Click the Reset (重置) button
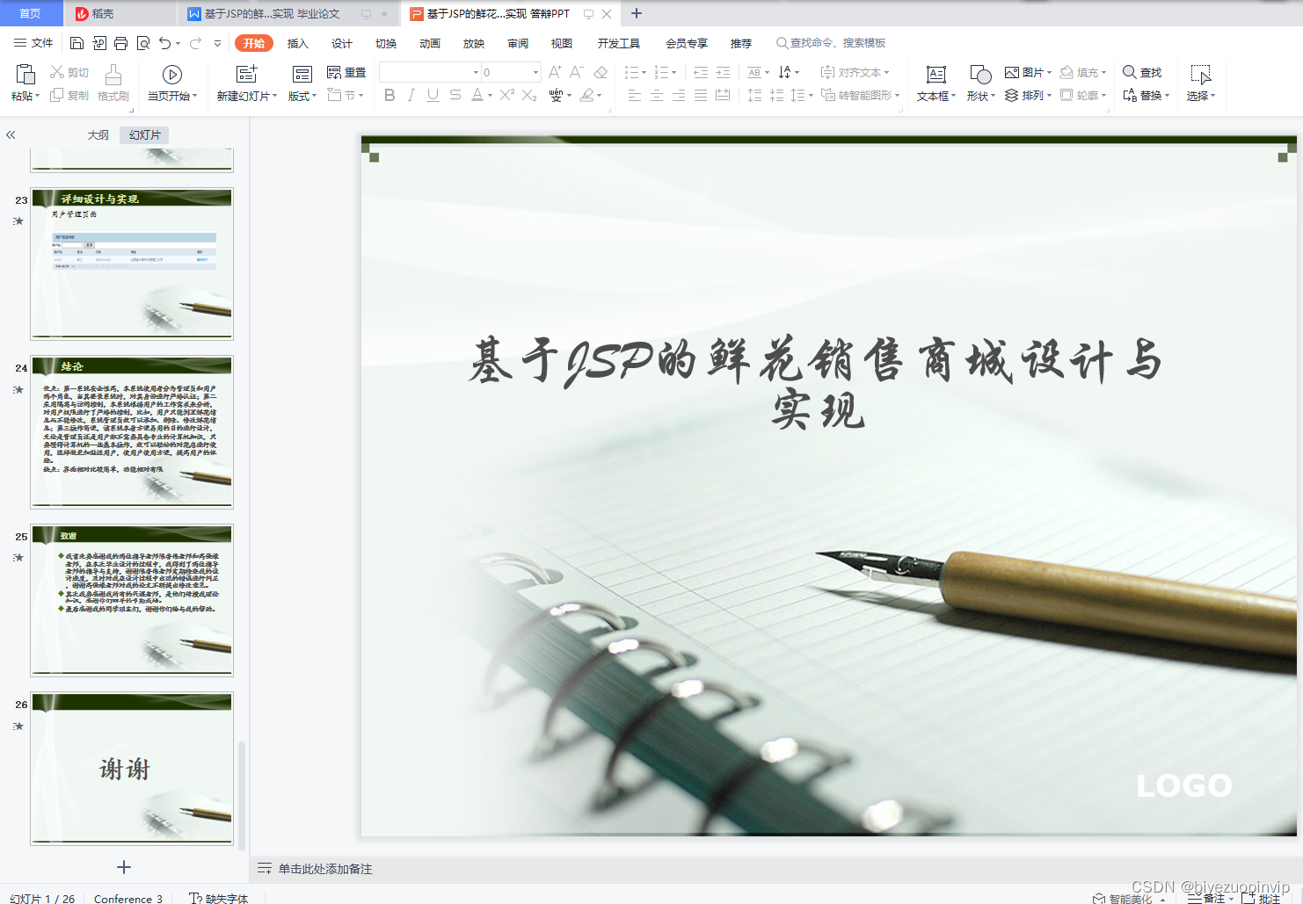Image resolution: width=1303 pixels, height=904 pixels. point(346,72)
